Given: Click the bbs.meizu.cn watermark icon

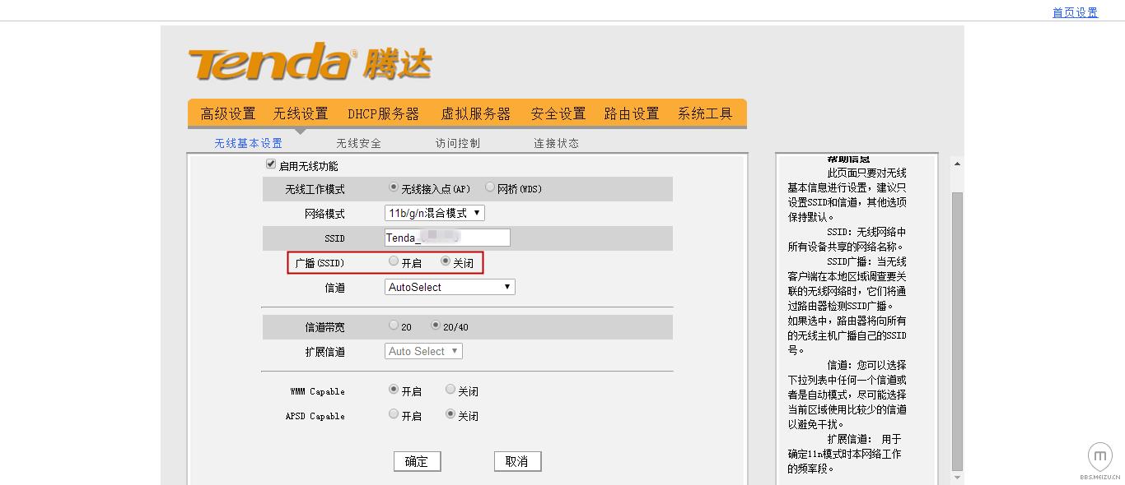Looking at the screenshot, I should pyautogui.click(x=1100, y=455).
